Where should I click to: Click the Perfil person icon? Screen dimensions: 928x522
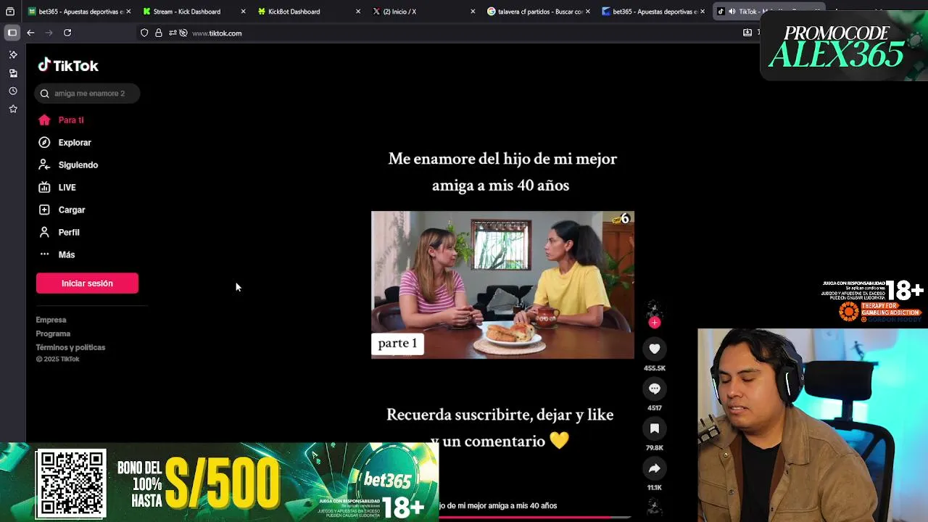pyautogui.click(x=44, y=232)
